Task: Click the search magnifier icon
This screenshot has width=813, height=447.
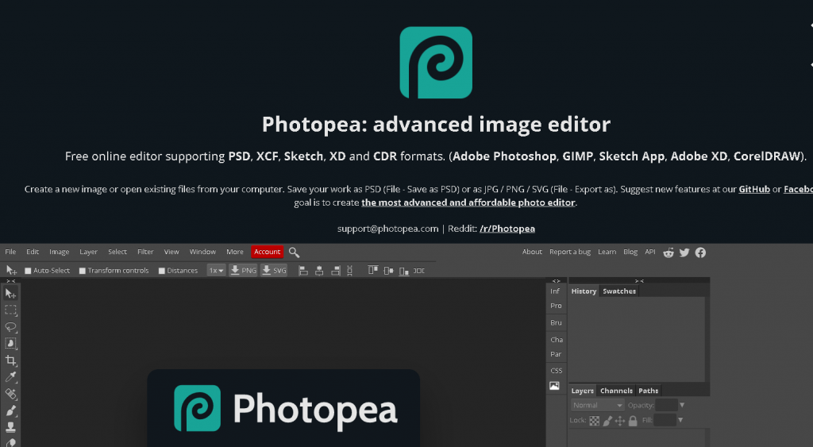Action: (x=294, y=252)
